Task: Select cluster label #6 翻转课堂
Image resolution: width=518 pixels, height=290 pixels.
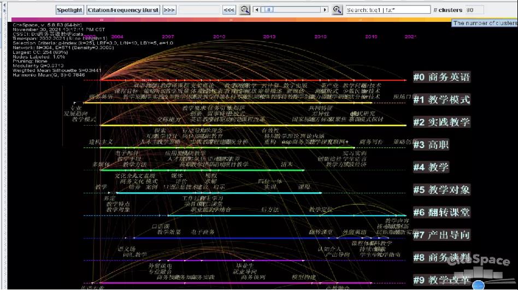Action: coord(441,212)
